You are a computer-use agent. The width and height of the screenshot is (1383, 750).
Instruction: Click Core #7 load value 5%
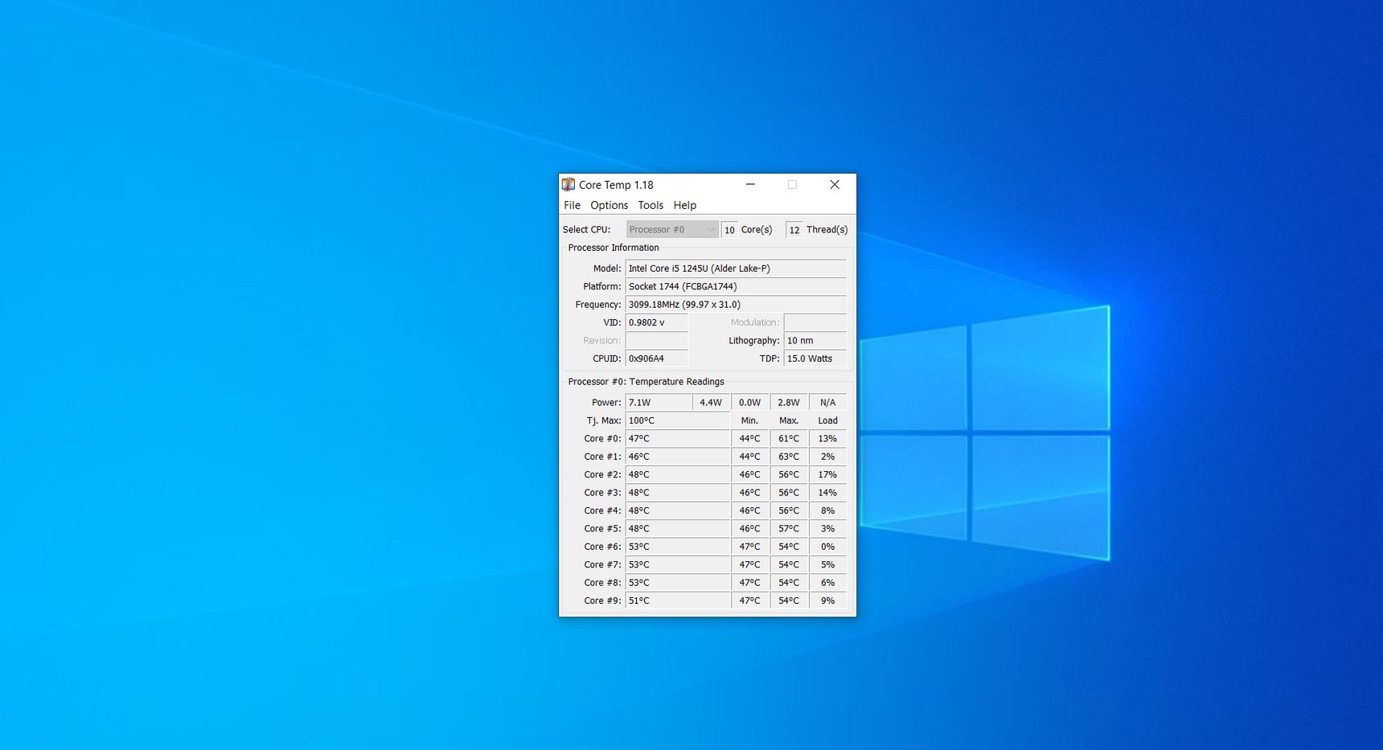click(x=827, y=565)
